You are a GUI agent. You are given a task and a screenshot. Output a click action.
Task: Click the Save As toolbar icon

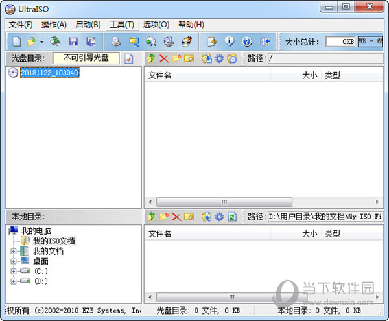point(91,42)
